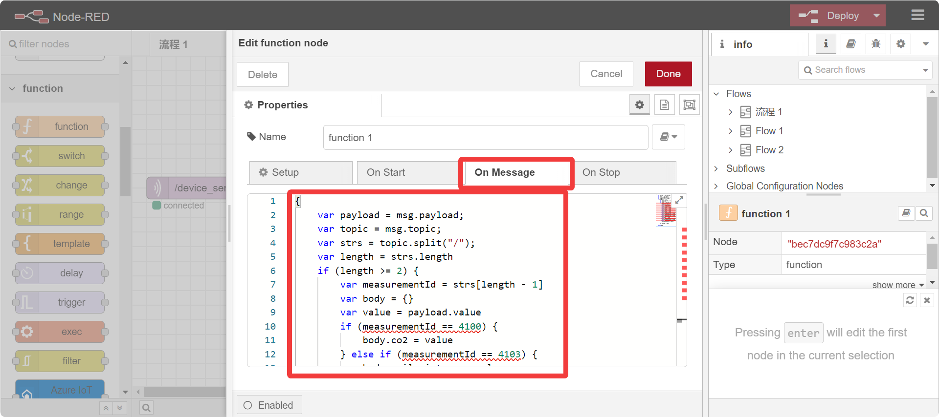Screen dimensions: 939x417
Task: Toggle the Enabled node state
Action: 269,405
